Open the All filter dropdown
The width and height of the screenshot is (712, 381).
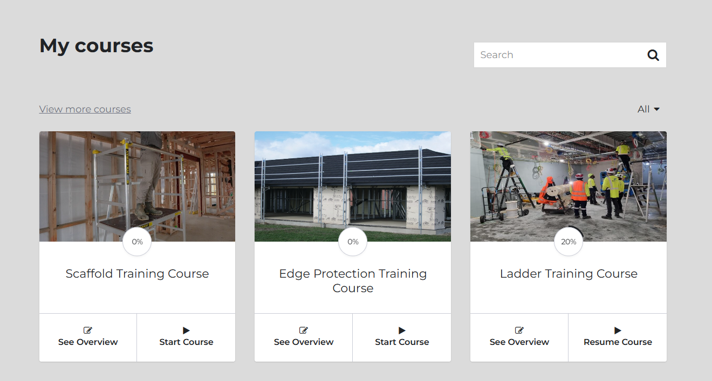click(648, 109)
